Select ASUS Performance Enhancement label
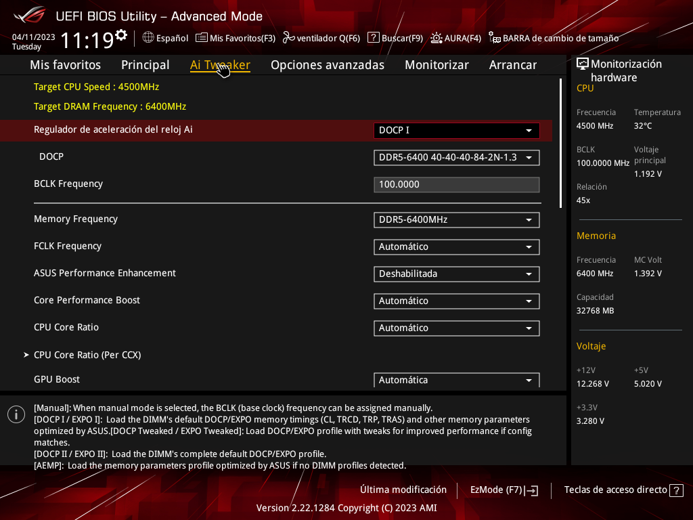This screenshot has height=520, width=693. pos(105,273)
